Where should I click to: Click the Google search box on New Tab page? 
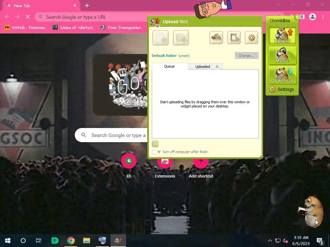click(x=111, y=135)
